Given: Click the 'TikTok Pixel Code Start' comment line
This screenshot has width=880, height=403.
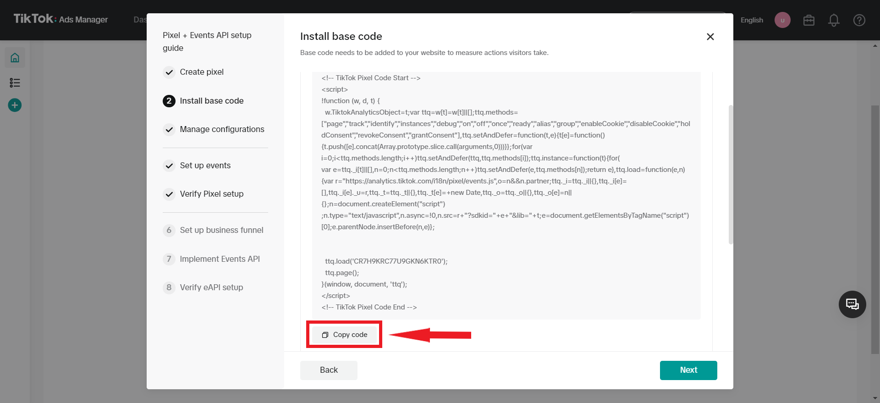Looking at the screenshot, I should pos(371,78).
